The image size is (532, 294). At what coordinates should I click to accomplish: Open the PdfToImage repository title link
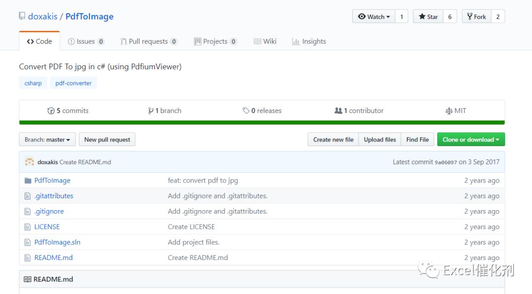click(x=90, y=16)
